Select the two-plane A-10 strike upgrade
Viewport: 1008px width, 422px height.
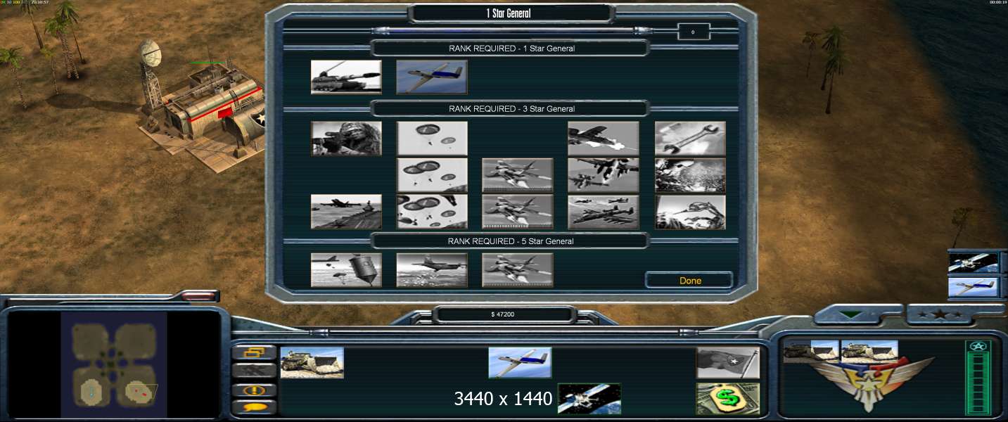click(x=604, y=175)
